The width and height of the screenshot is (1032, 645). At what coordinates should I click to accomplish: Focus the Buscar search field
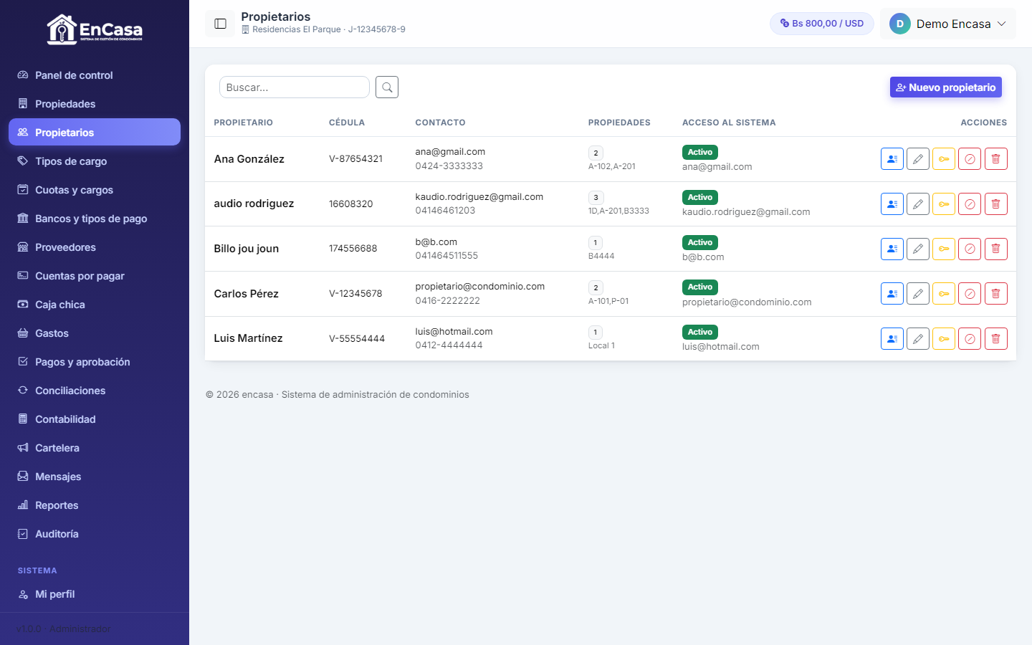[295, 87]
